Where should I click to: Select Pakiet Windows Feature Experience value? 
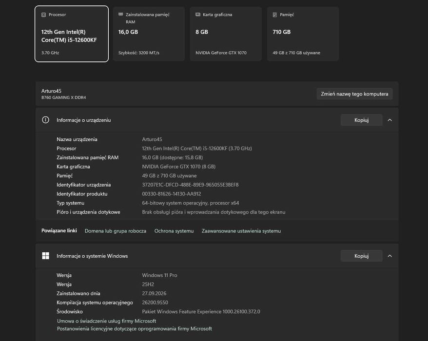click(x=201, y=312)
